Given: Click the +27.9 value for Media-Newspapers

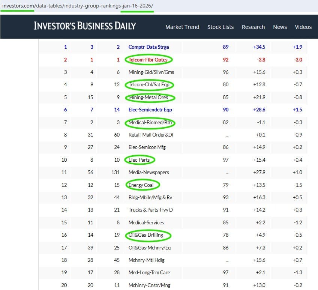Looking at the screenshot, I should (x=259, y=173).
